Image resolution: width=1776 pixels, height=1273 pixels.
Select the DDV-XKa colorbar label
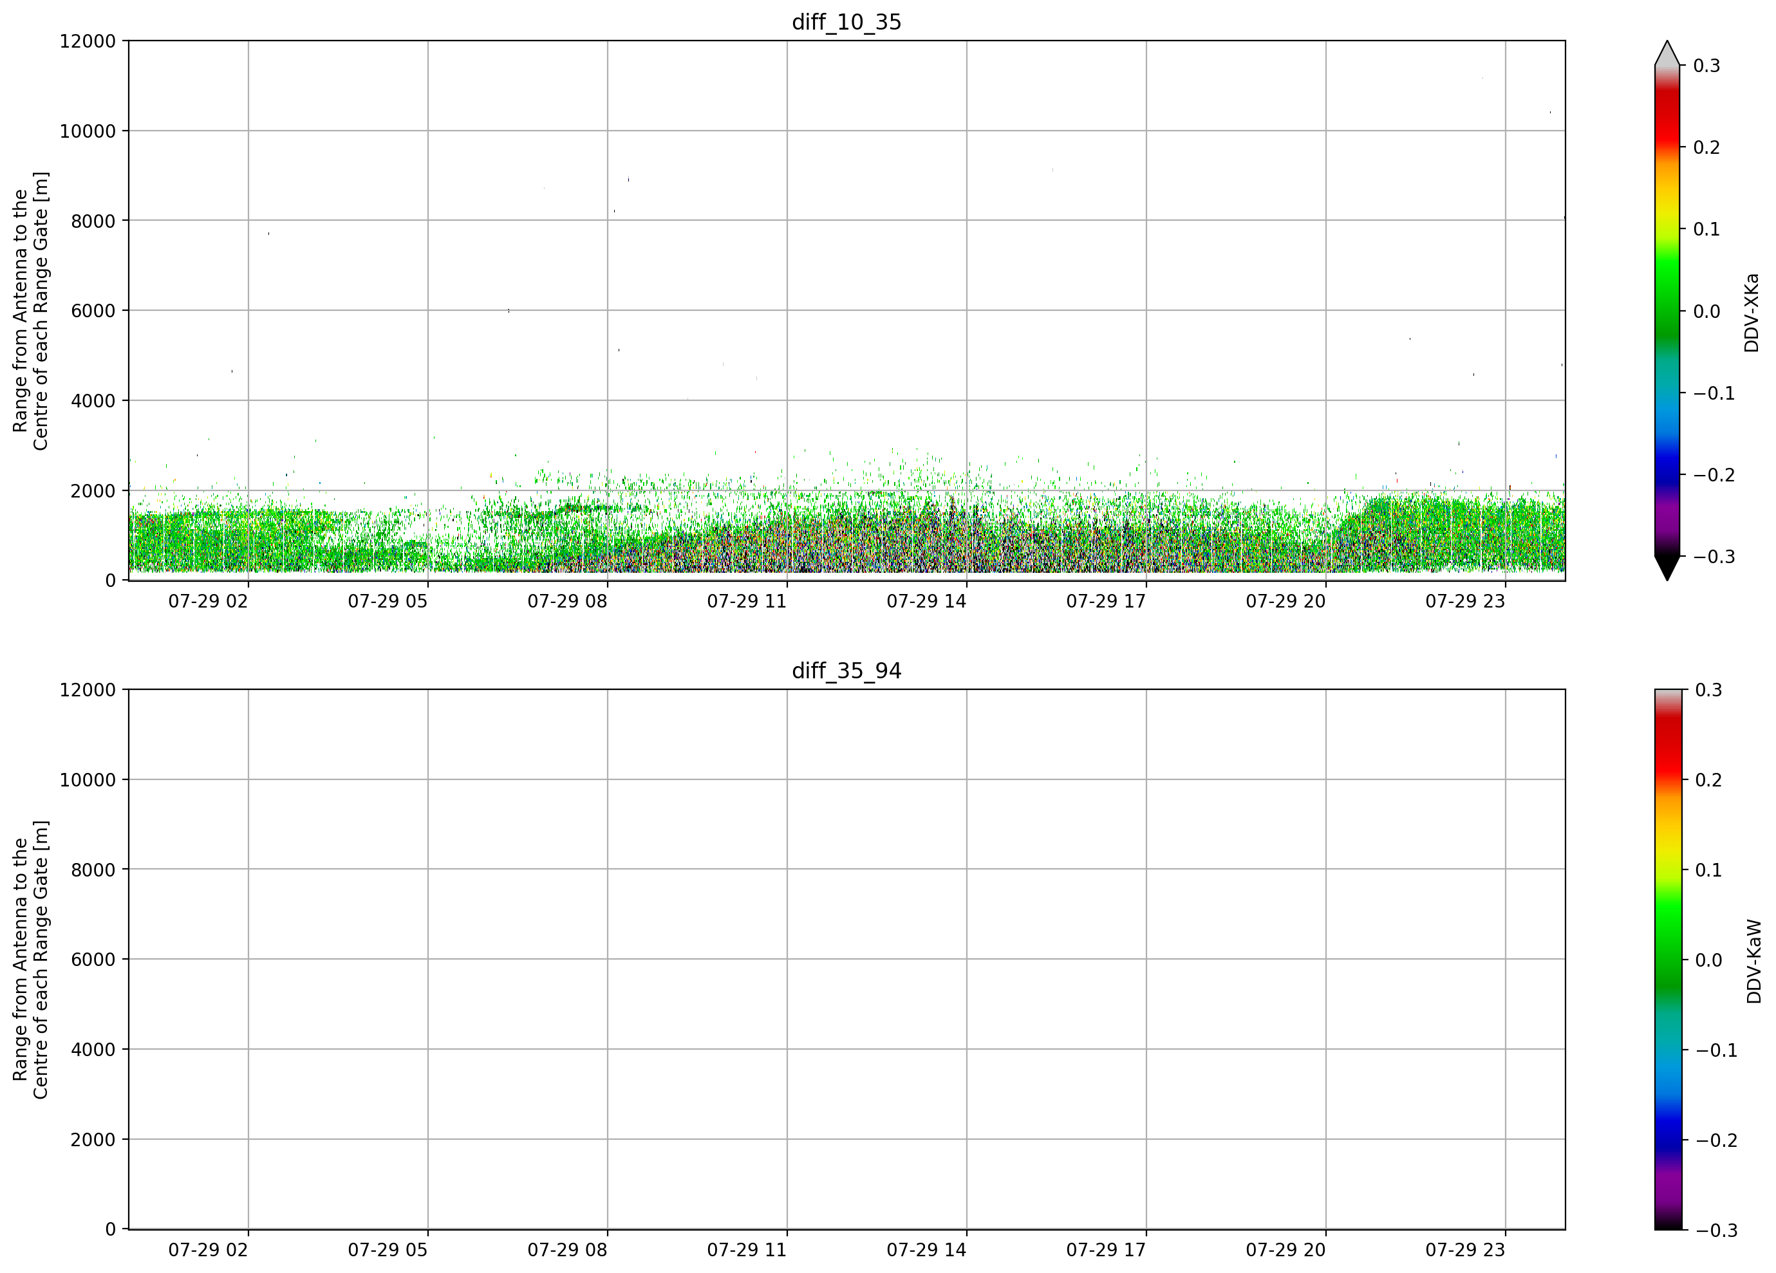1752,312
